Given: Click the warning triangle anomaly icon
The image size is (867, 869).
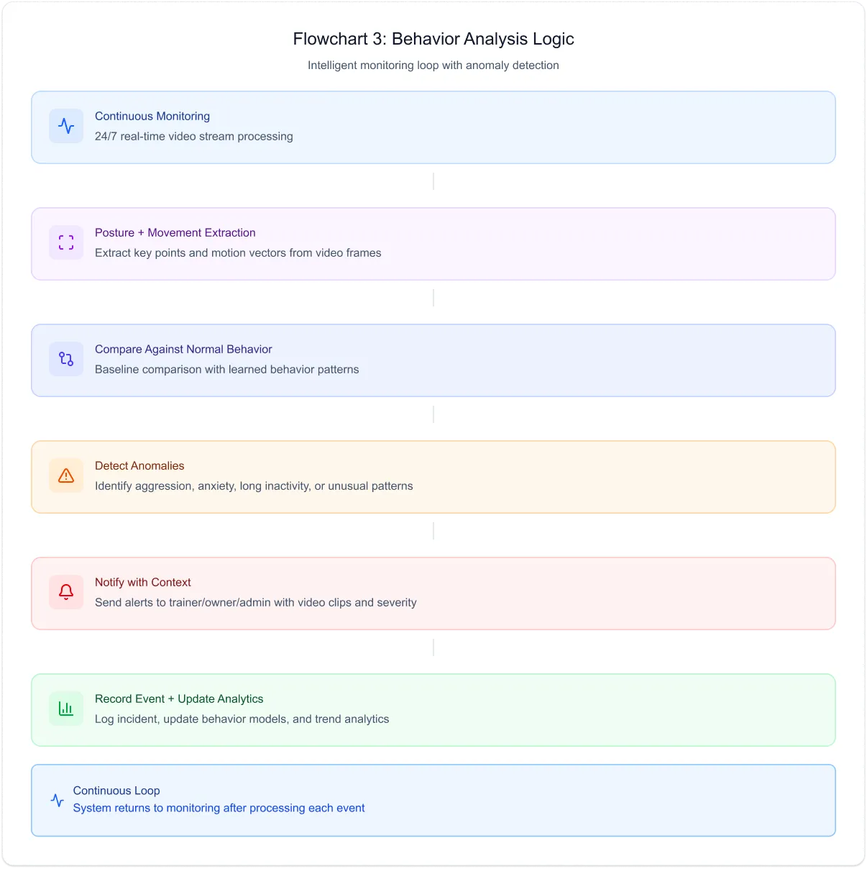Looking at the screenshot, I should point(66,476).
